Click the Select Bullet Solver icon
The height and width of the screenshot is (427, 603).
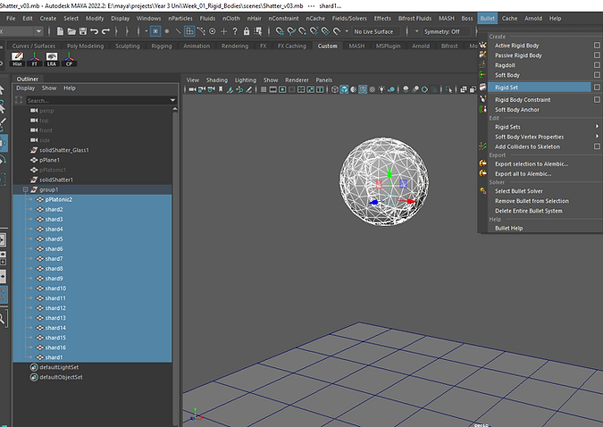483,191
